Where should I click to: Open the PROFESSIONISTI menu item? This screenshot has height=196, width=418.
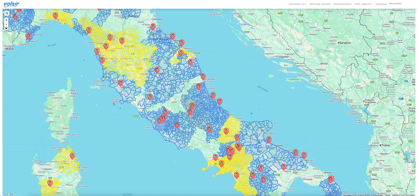point(342,4)
